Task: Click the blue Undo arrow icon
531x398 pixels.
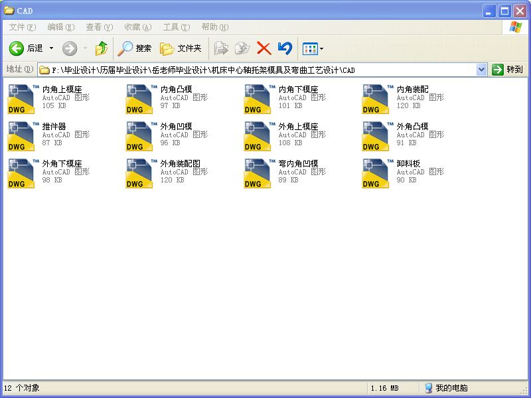Action: coord(285,48)
